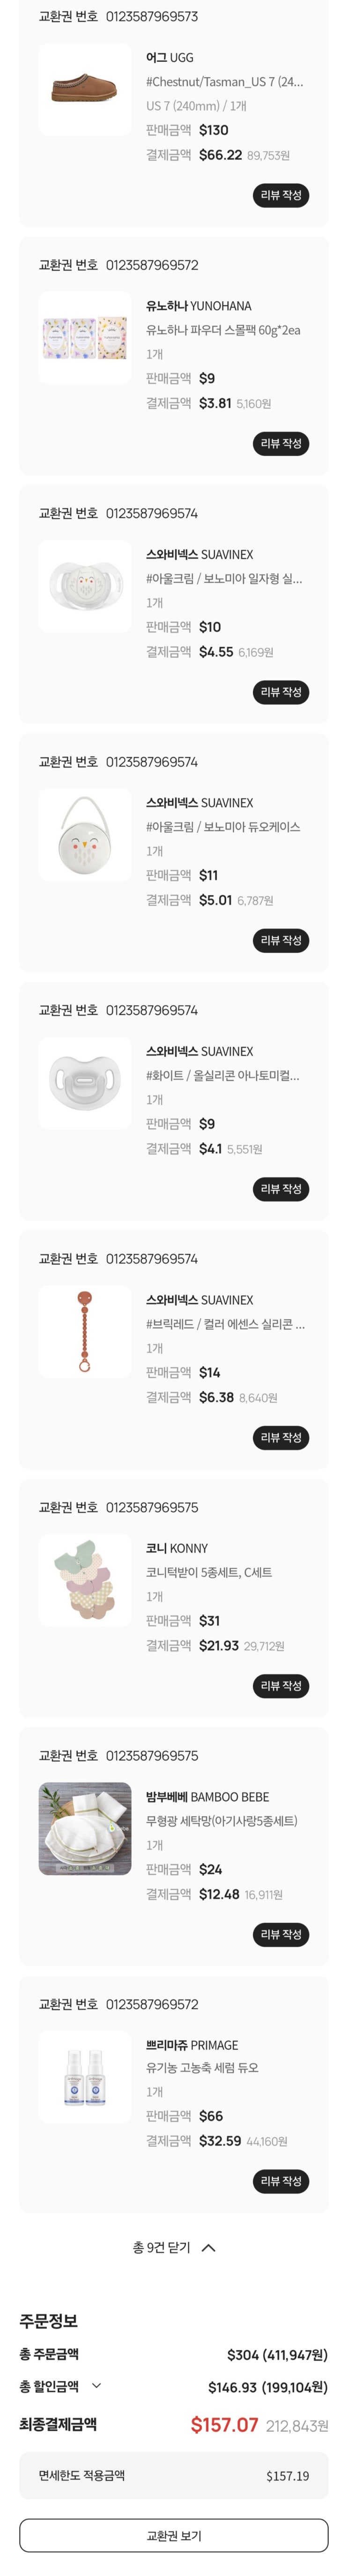Expand the 총 할인금액 discount details chevron
The image size is (348, 2576).
97,2385
